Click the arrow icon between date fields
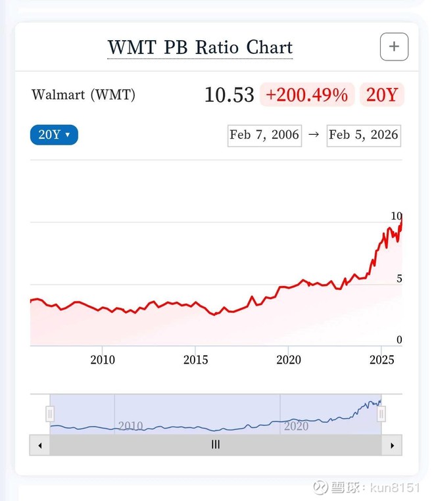Image resolution: width=434 pixels, height=501 pixels. pos(314,135)
